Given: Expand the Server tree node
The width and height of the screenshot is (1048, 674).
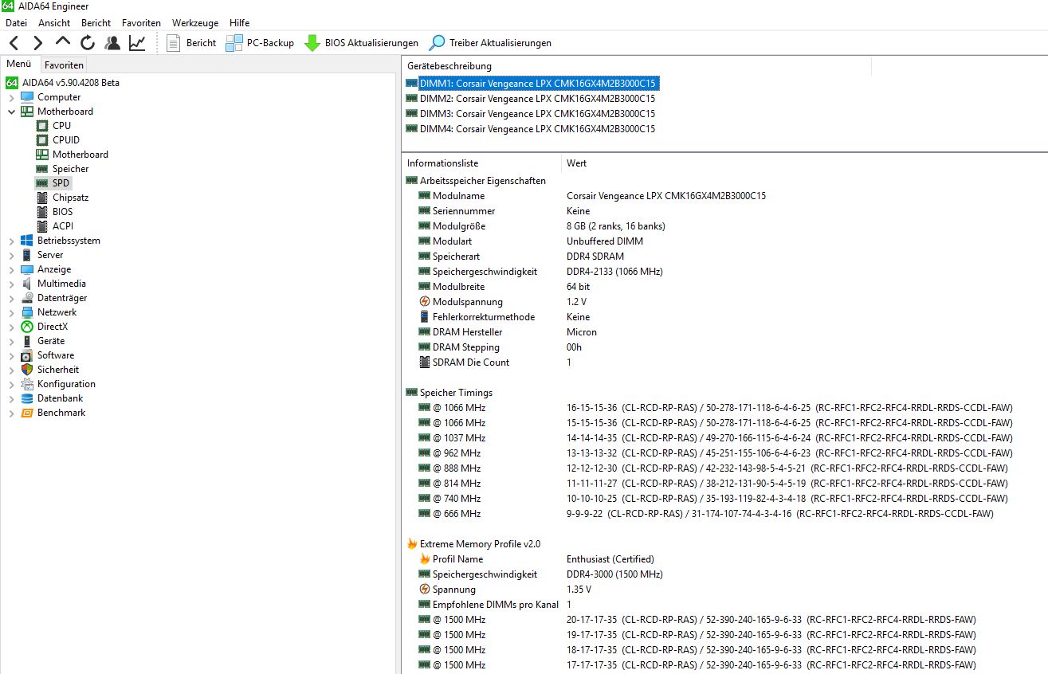Looking at the screenshot, I should coord(11,255).
